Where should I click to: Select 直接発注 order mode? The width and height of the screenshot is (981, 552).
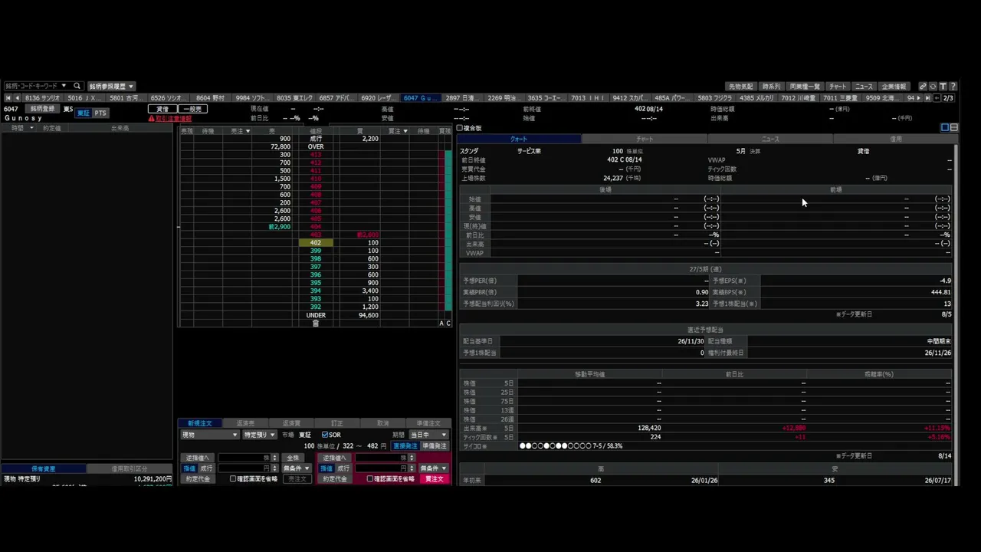405,445
